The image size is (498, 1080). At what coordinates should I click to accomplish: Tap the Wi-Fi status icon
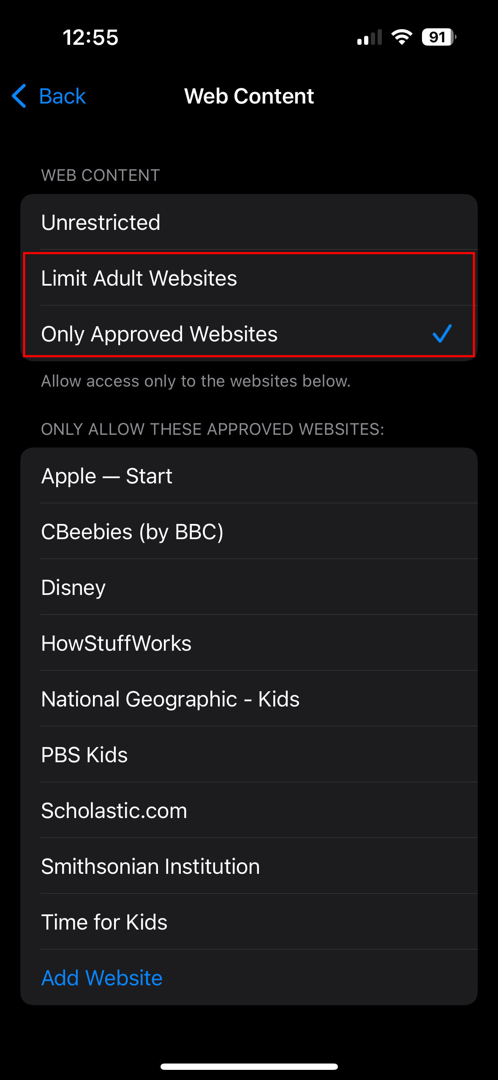pyautogui.click(x=401, y=37)
